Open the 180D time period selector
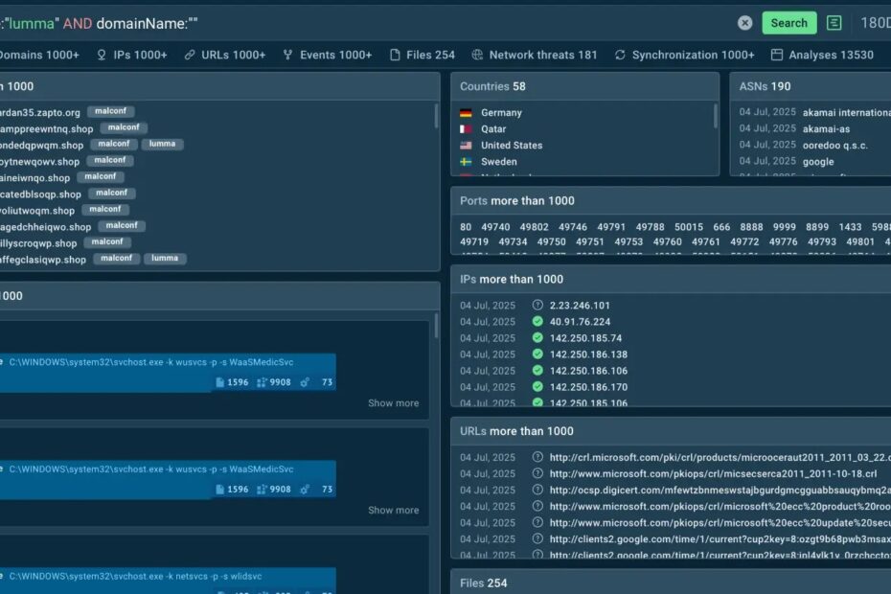Viewport: 891px width, 594px height. (874, 23)
